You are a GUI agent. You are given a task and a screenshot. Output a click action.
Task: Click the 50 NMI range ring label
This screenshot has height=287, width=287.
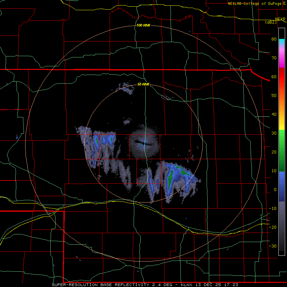coord(143,84)
